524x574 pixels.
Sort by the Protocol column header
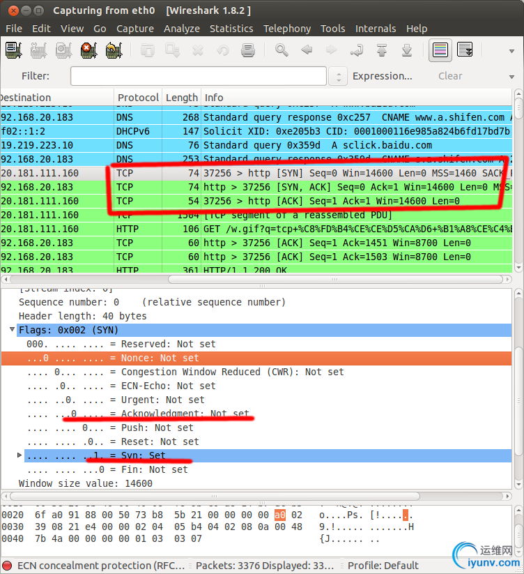pyautogui.click(x=138, y=98)
